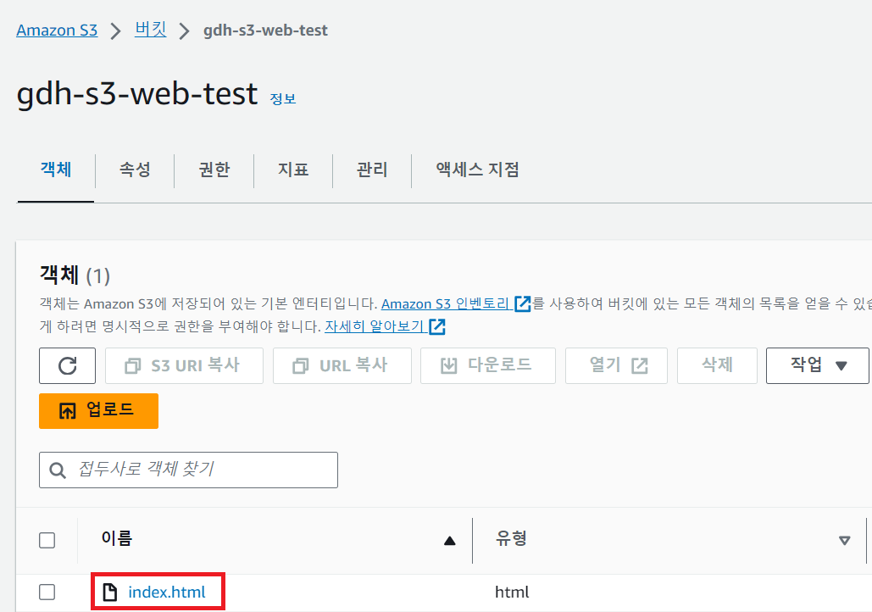The image size is (872, 612).
Task: Open the 작업 dropdown menu
Action: pos(818,365)
